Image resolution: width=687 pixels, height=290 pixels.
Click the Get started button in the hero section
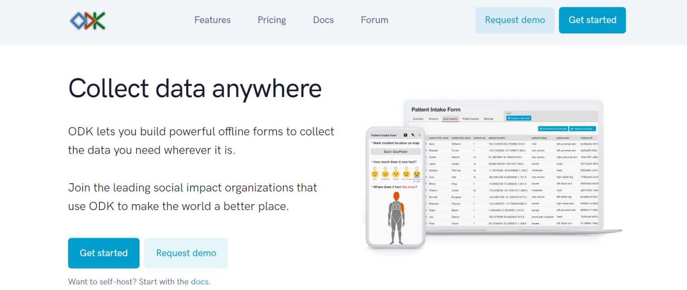click(x=103, y=253)
